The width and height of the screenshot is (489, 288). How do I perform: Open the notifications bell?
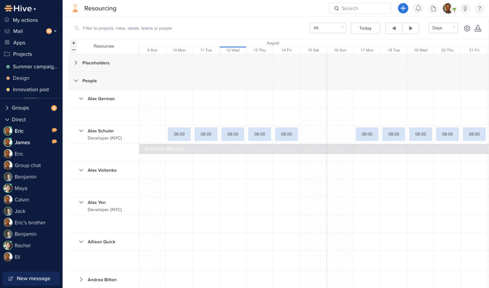point(418,8)
